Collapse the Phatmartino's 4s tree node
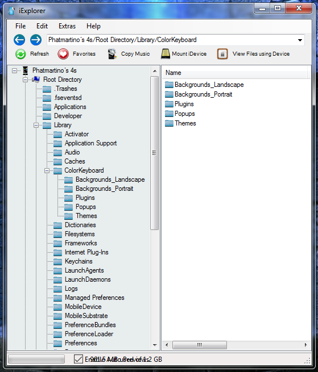 point(14,70)
